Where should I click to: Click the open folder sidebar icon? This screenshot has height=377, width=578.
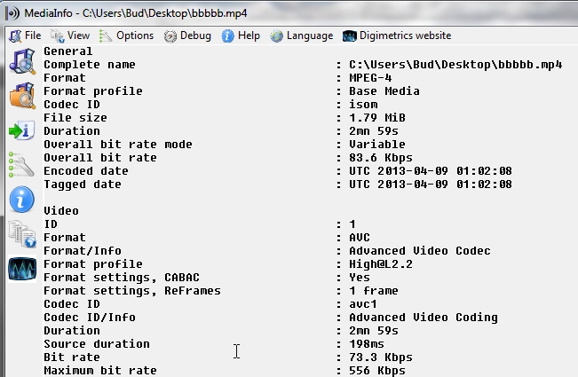(22, 96)
